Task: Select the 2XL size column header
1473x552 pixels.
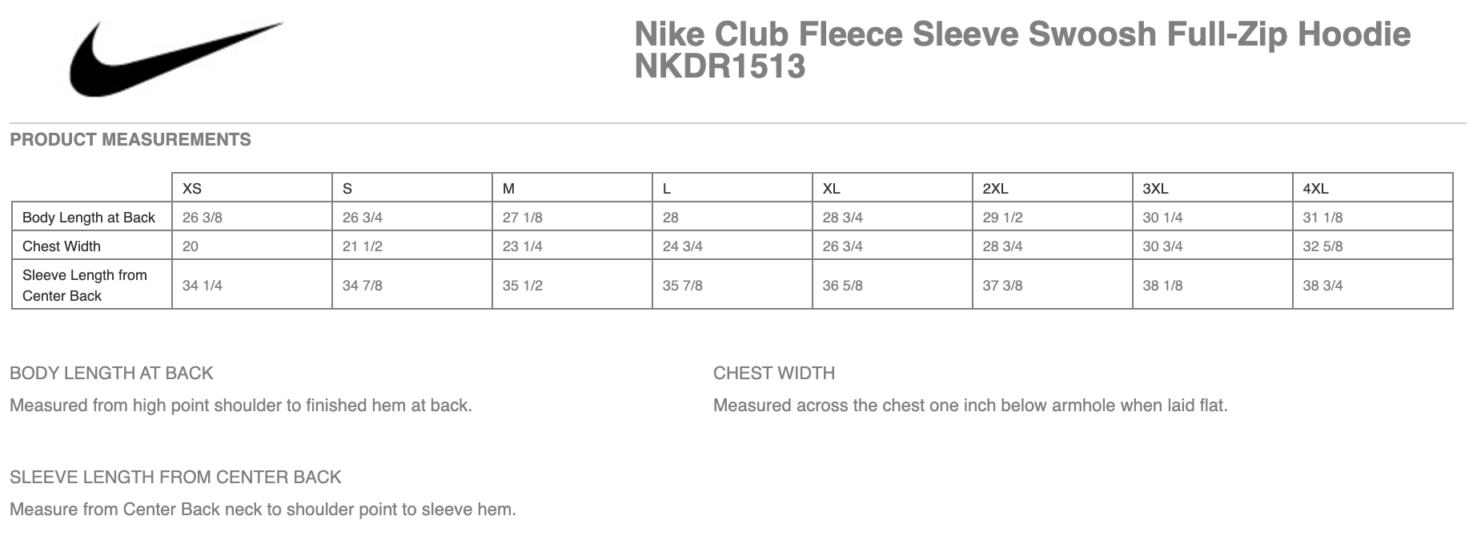Action: pyautogui.click(x=1053, y=188)
